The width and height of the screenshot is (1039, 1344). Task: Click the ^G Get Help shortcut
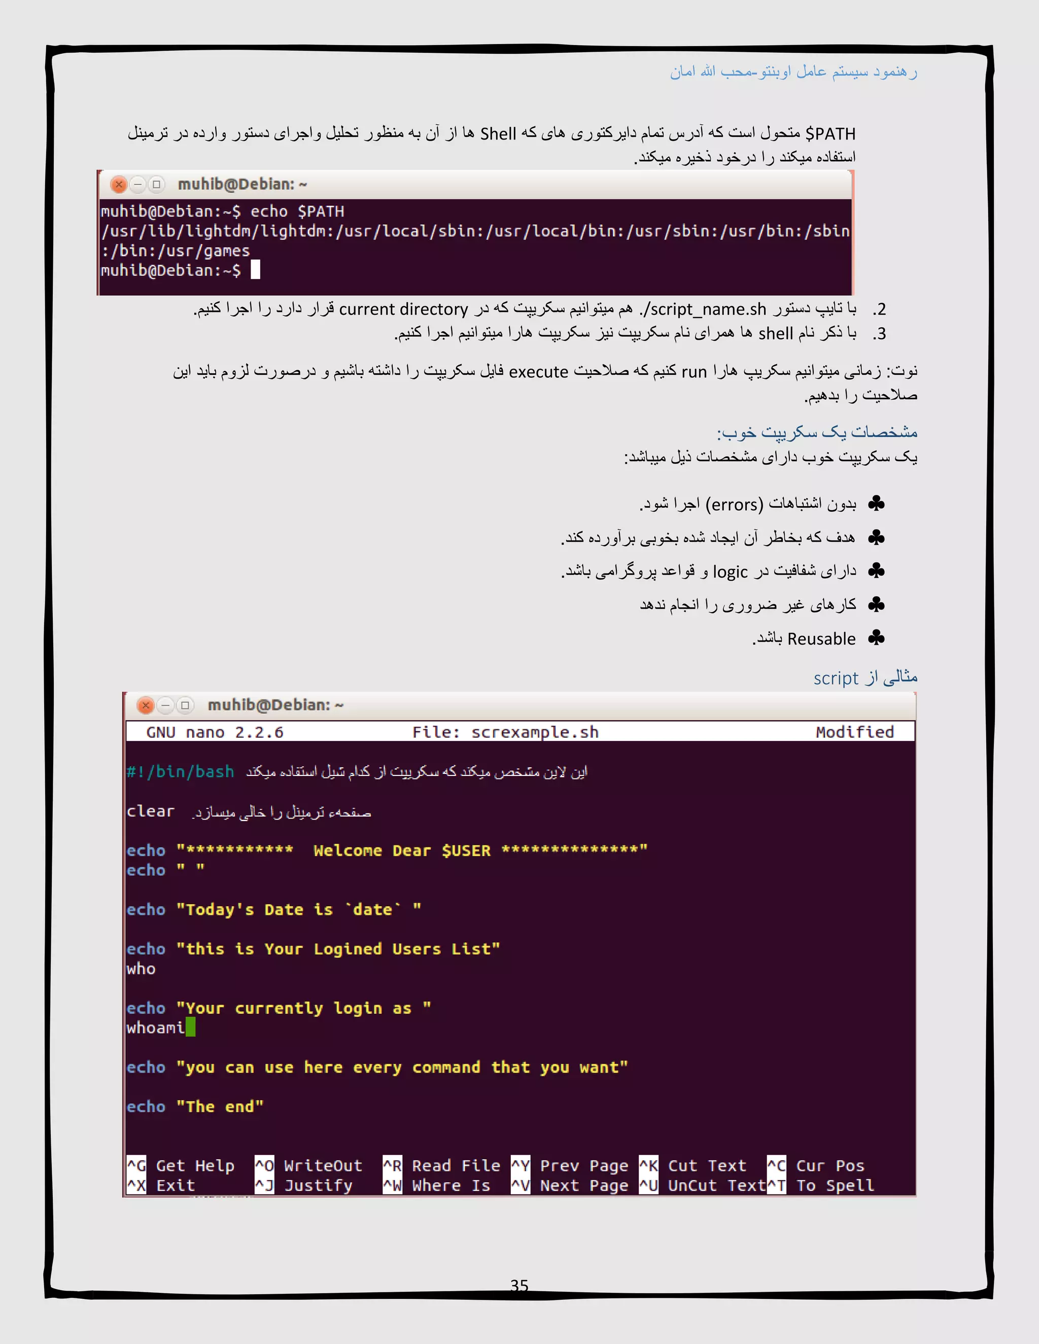click(x=181, y=1165)
